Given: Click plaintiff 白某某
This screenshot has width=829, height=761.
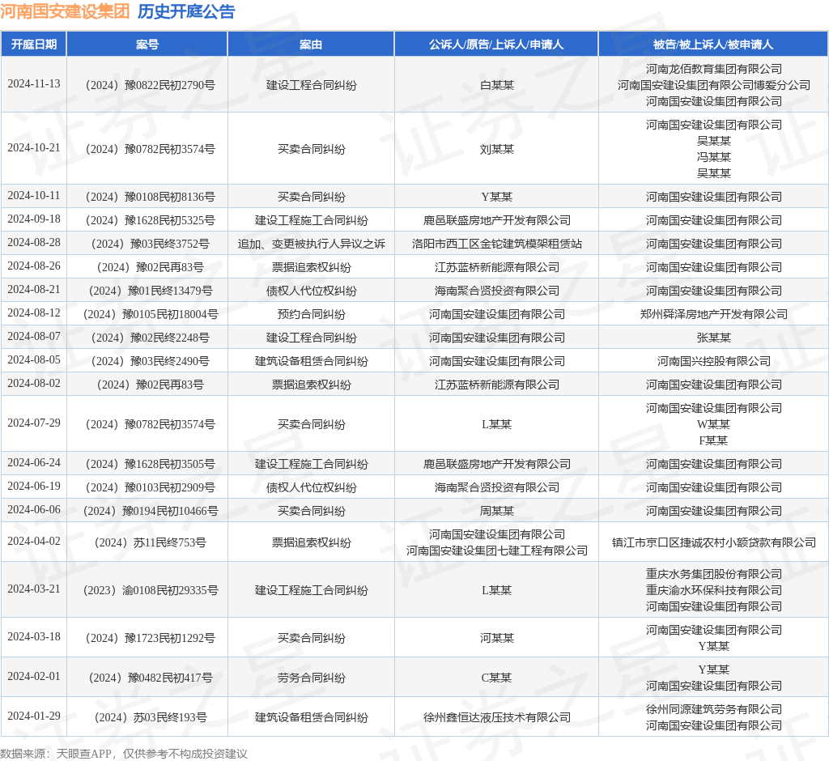Looking at the screenshot, I should pyautogui.click(x=496, y=85).
